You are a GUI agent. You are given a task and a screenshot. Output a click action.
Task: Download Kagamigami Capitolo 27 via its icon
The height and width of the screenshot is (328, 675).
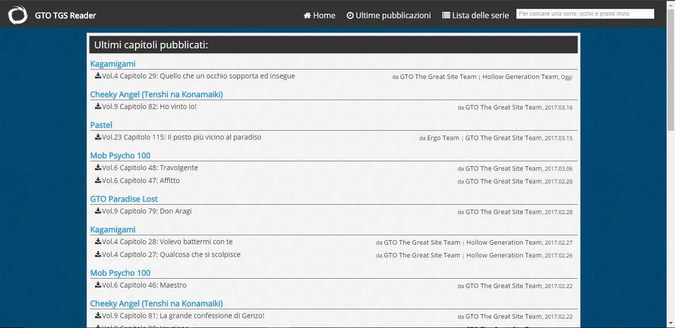click(x=98, y=255)
